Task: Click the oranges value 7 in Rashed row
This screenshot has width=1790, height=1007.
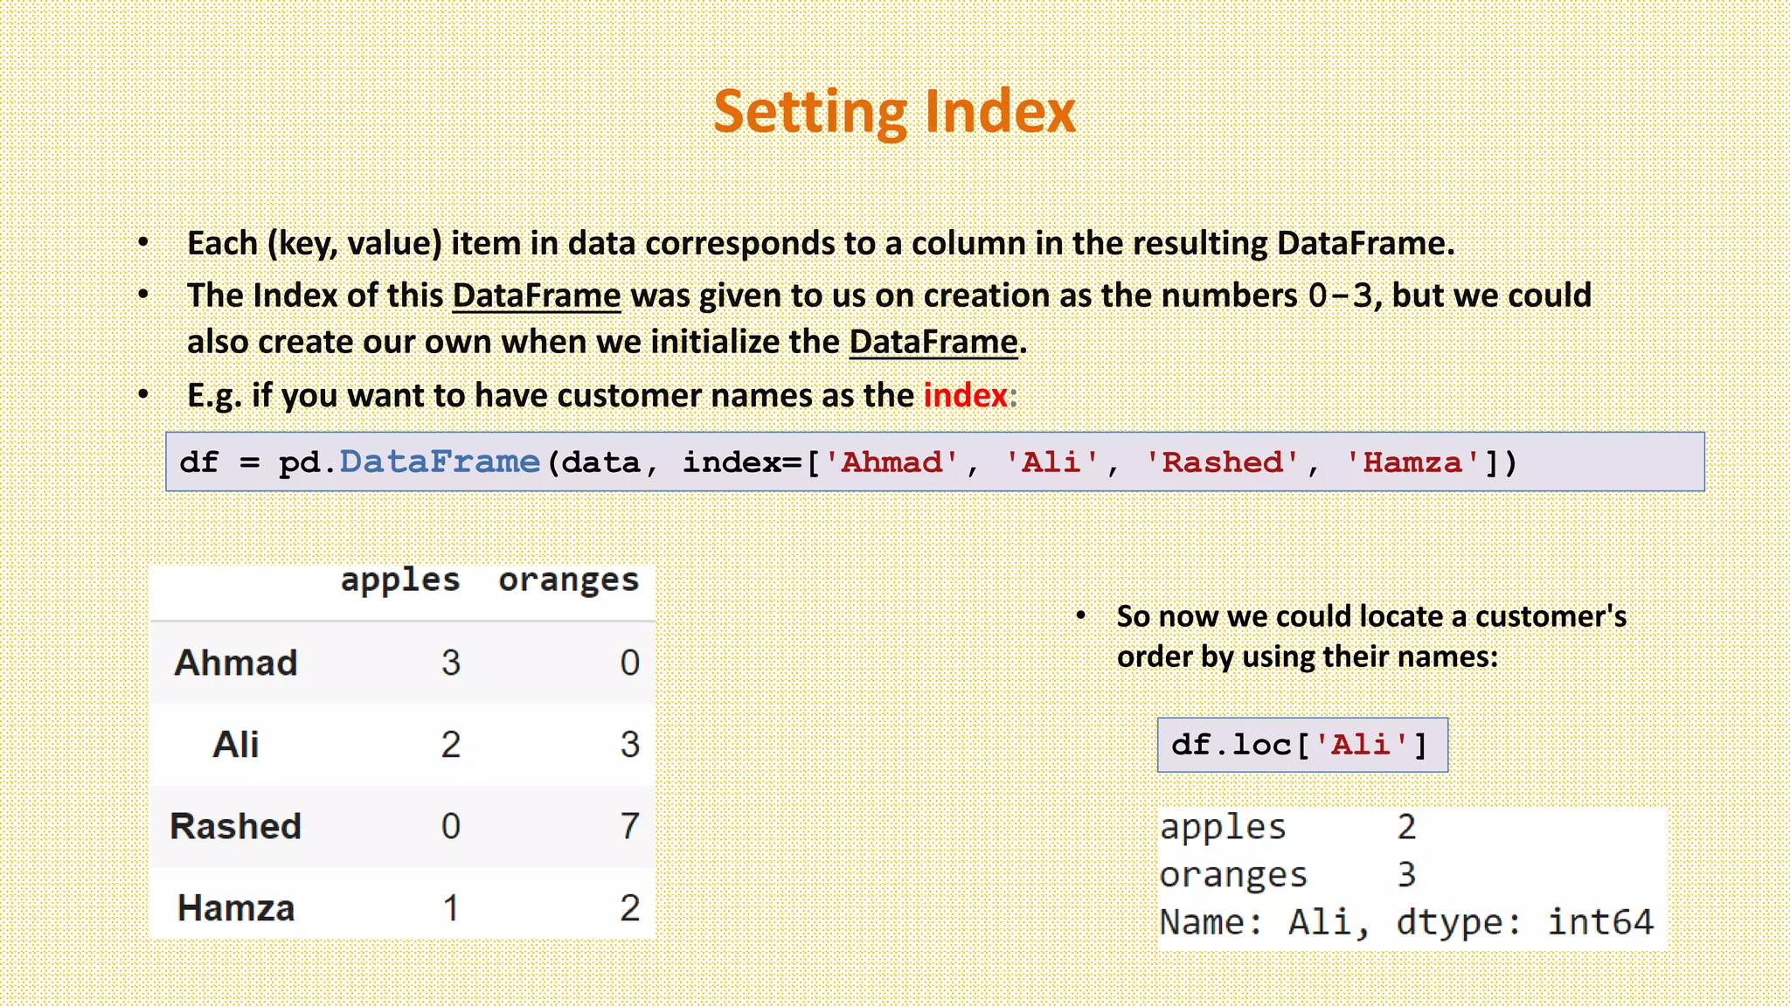Action: click(630, 826)
